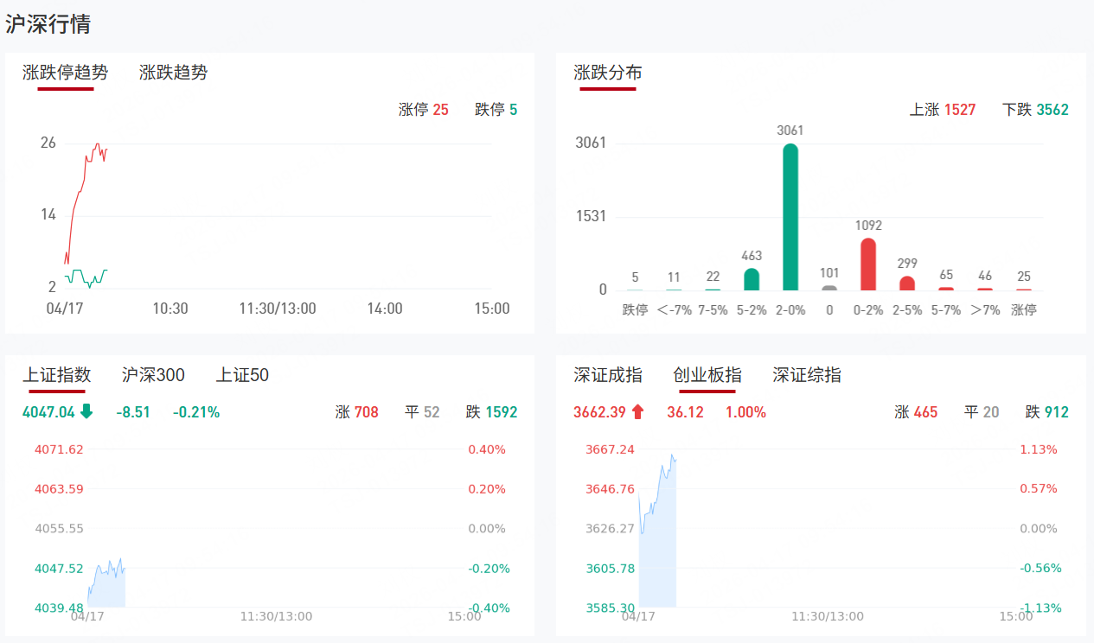Select the 涨跌停趋势 tab
This screenshot has width=1094, height=643.
pos(66,73)
